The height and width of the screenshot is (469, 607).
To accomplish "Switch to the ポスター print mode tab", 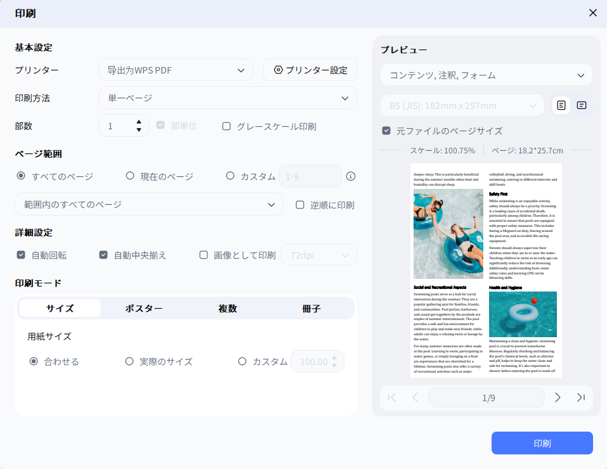I will 144,309.
